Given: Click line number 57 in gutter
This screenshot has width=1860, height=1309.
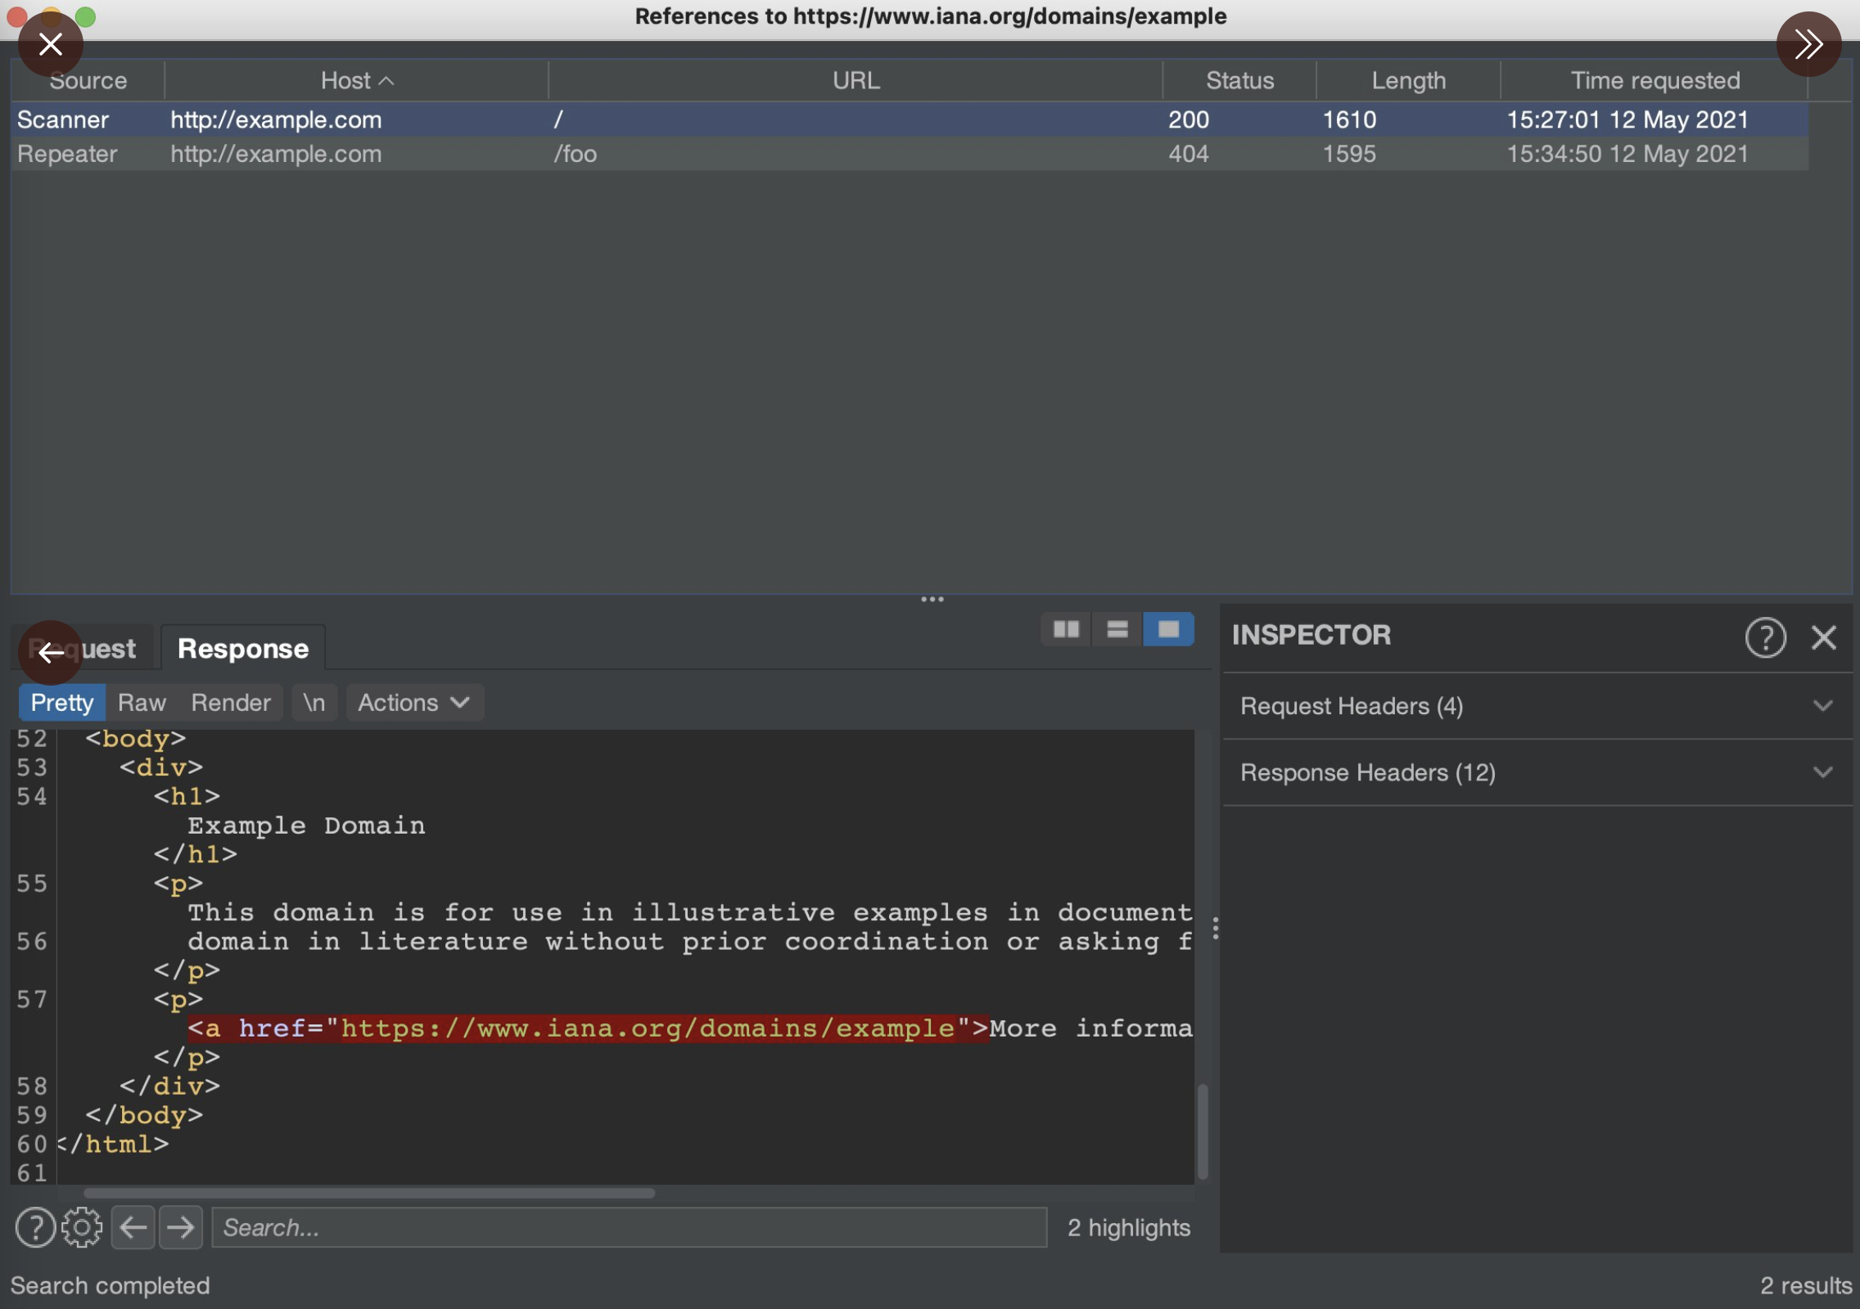Looking at the screenshot, I should tap(32, 1000).
